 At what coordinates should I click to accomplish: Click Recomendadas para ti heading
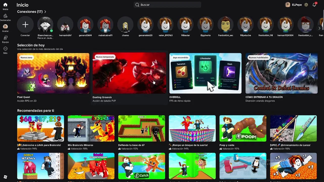[x=36, y=110]
